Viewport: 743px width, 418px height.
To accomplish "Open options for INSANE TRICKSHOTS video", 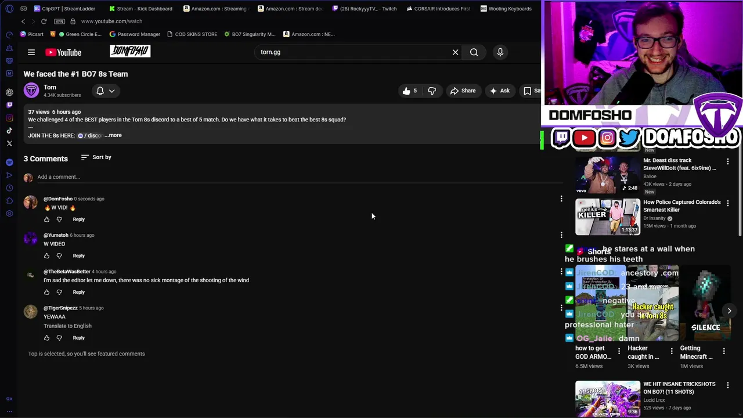I will point(728,385).
